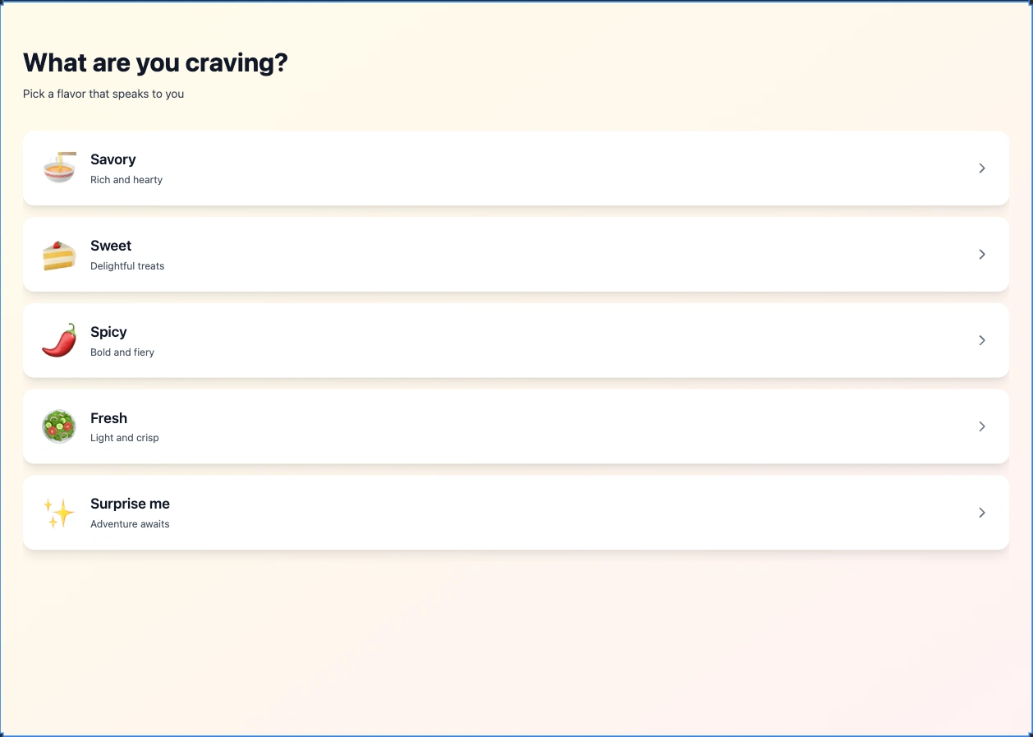Viewport: 1033px width, 737px height.
Task: Click the cake slice icon for Sweet
Action: coord(59,255)
